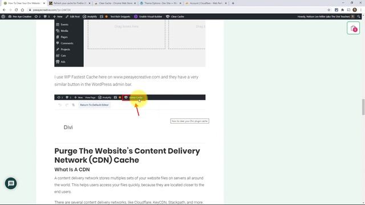The height and width of the screenshot is (205, 365).
Task: Close the Refresh your cache for Firefox tab
Action: point(90,3)
